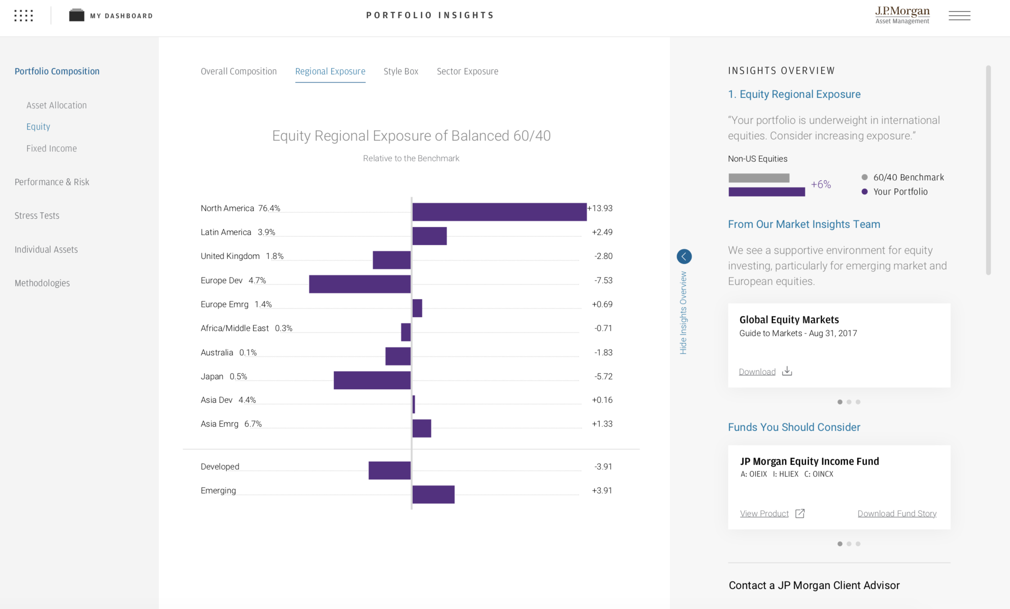The image size is (1010, 609).
Task: Select the second market insights carousel dot
Action: (x=849, y=402)
